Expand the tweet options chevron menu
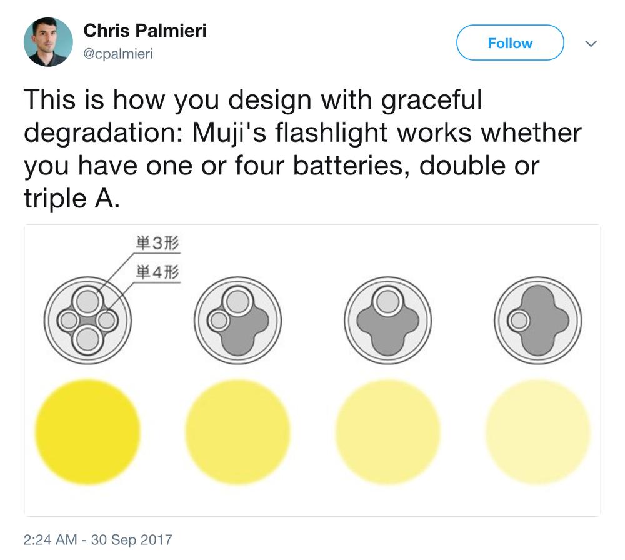This screenshot has width=625, height=560. click(591, 43)
